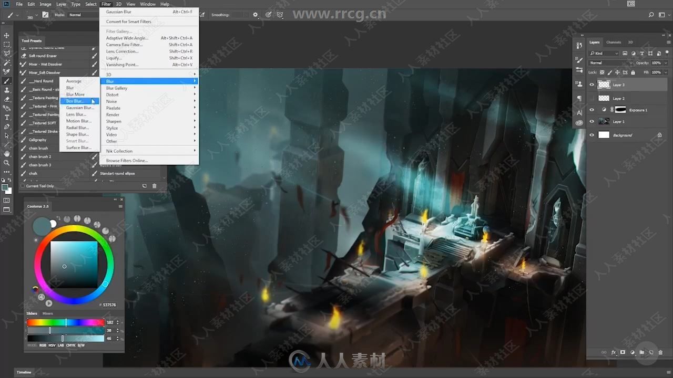Choose Motion Blur from submenu
The image size is (673, 378).
pyautogui.click(x=79, y=121)
